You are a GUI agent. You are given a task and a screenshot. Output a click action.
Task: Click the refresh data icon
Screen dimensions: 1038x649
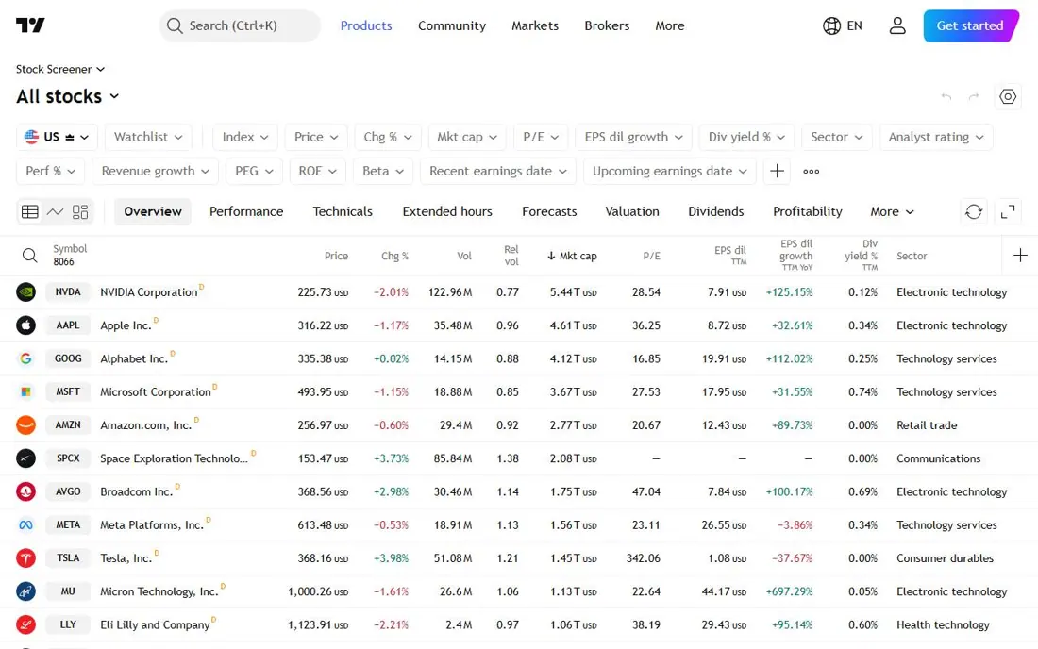[974, 211]
